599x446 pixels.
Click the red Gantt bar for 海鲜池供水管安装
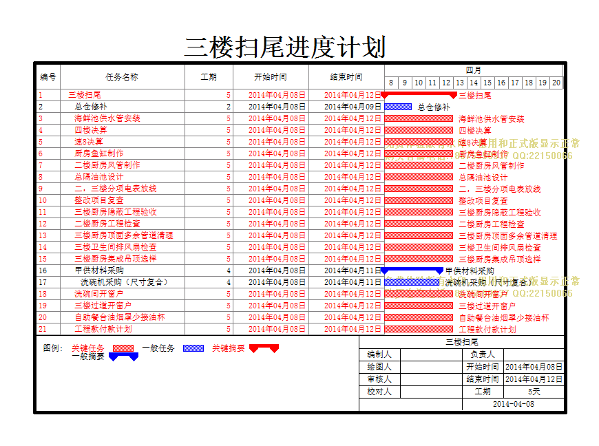coord(419,118)
